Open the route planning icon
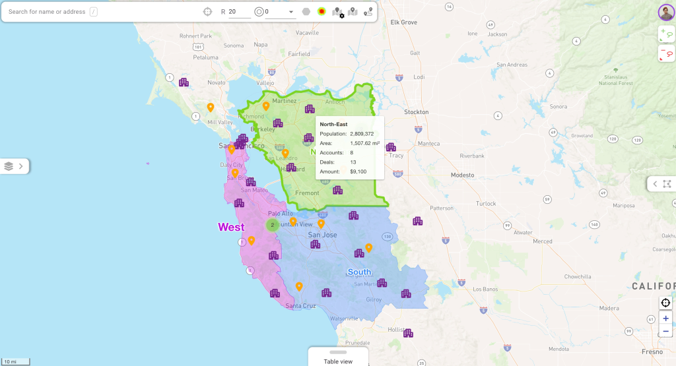 [x=368, y=12]
